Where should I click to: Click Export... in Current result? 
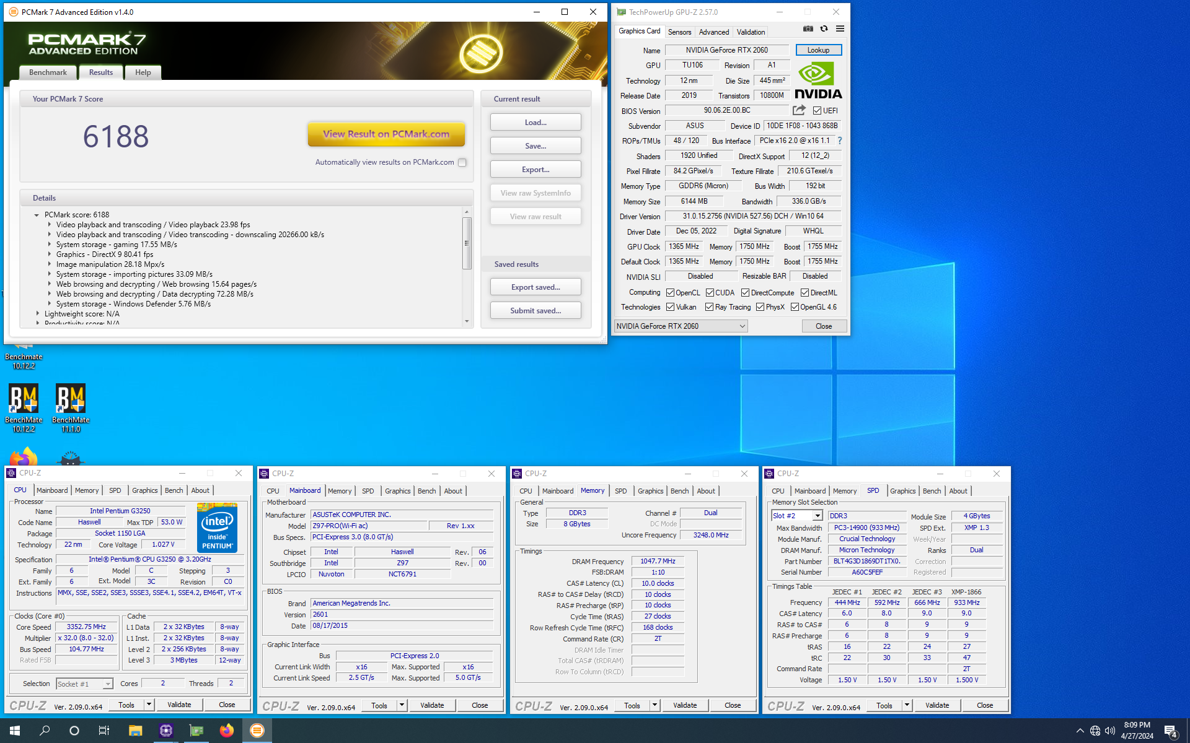pyautogui.click(x=535, y=170)
